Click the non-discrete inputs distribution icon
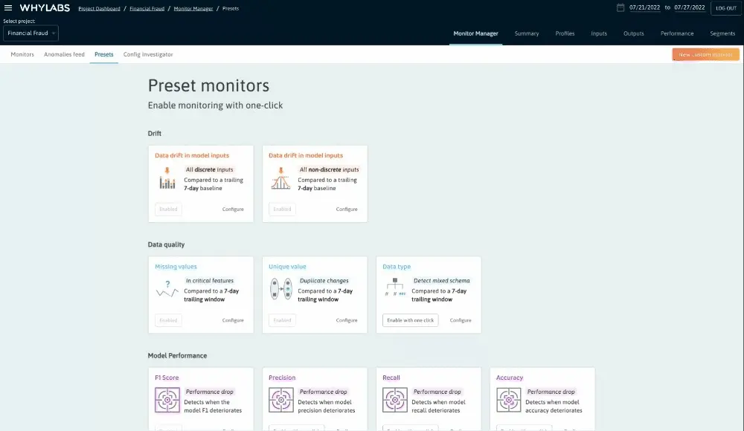The height and width of the screenshot is (431, 744). [280, 180]
